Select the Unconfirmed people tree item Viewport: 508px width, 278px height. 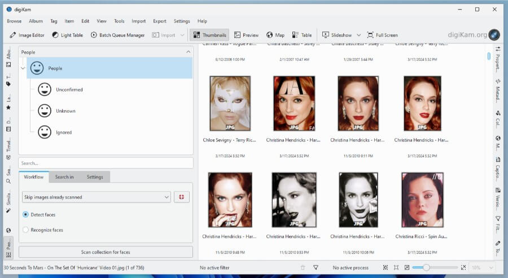click(x=69, y=90)
